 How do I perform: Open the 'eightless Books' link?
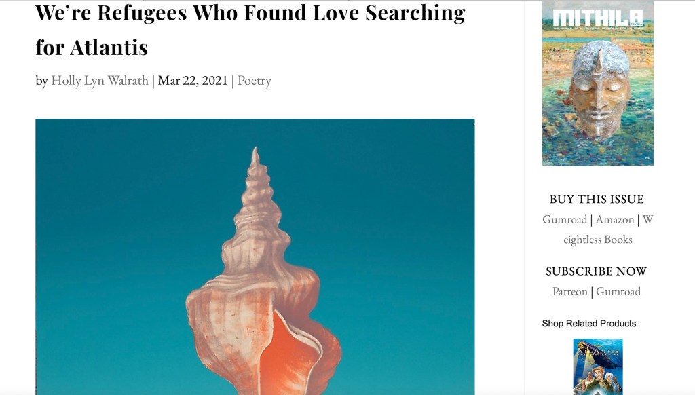point(597,240)
